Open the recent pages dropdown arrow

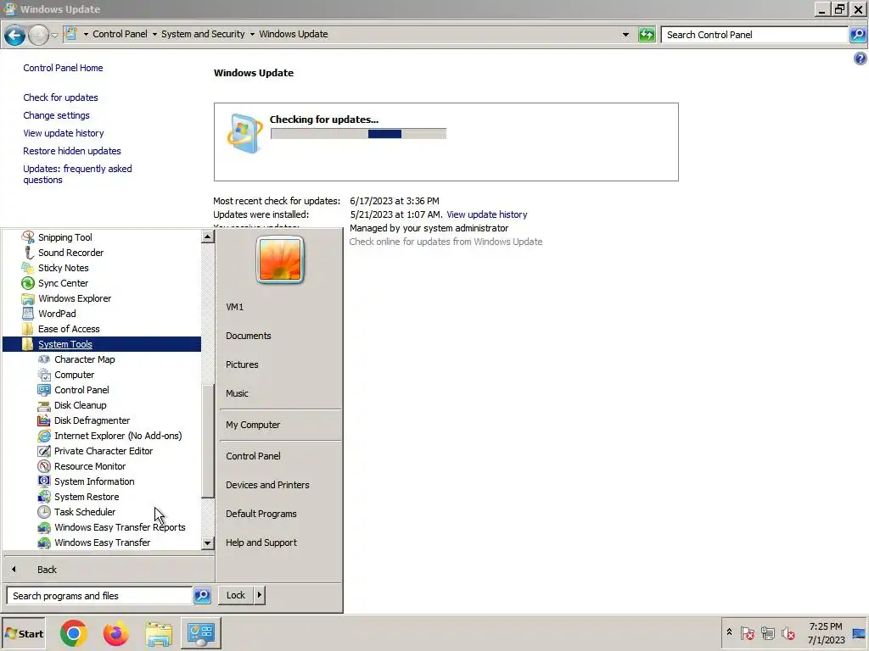pyautogui.click(x=54, y=36)
